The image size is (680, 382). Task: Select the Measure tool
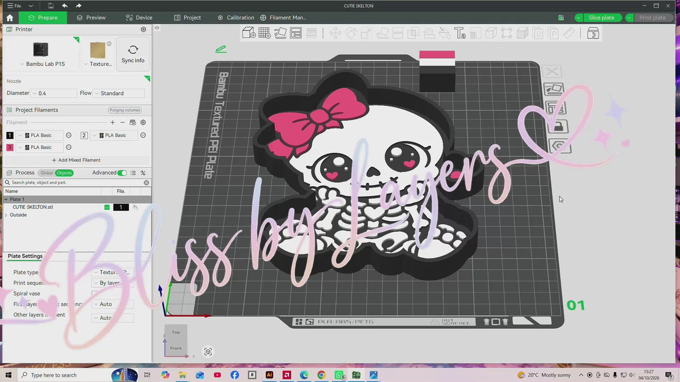click(569, 33)
